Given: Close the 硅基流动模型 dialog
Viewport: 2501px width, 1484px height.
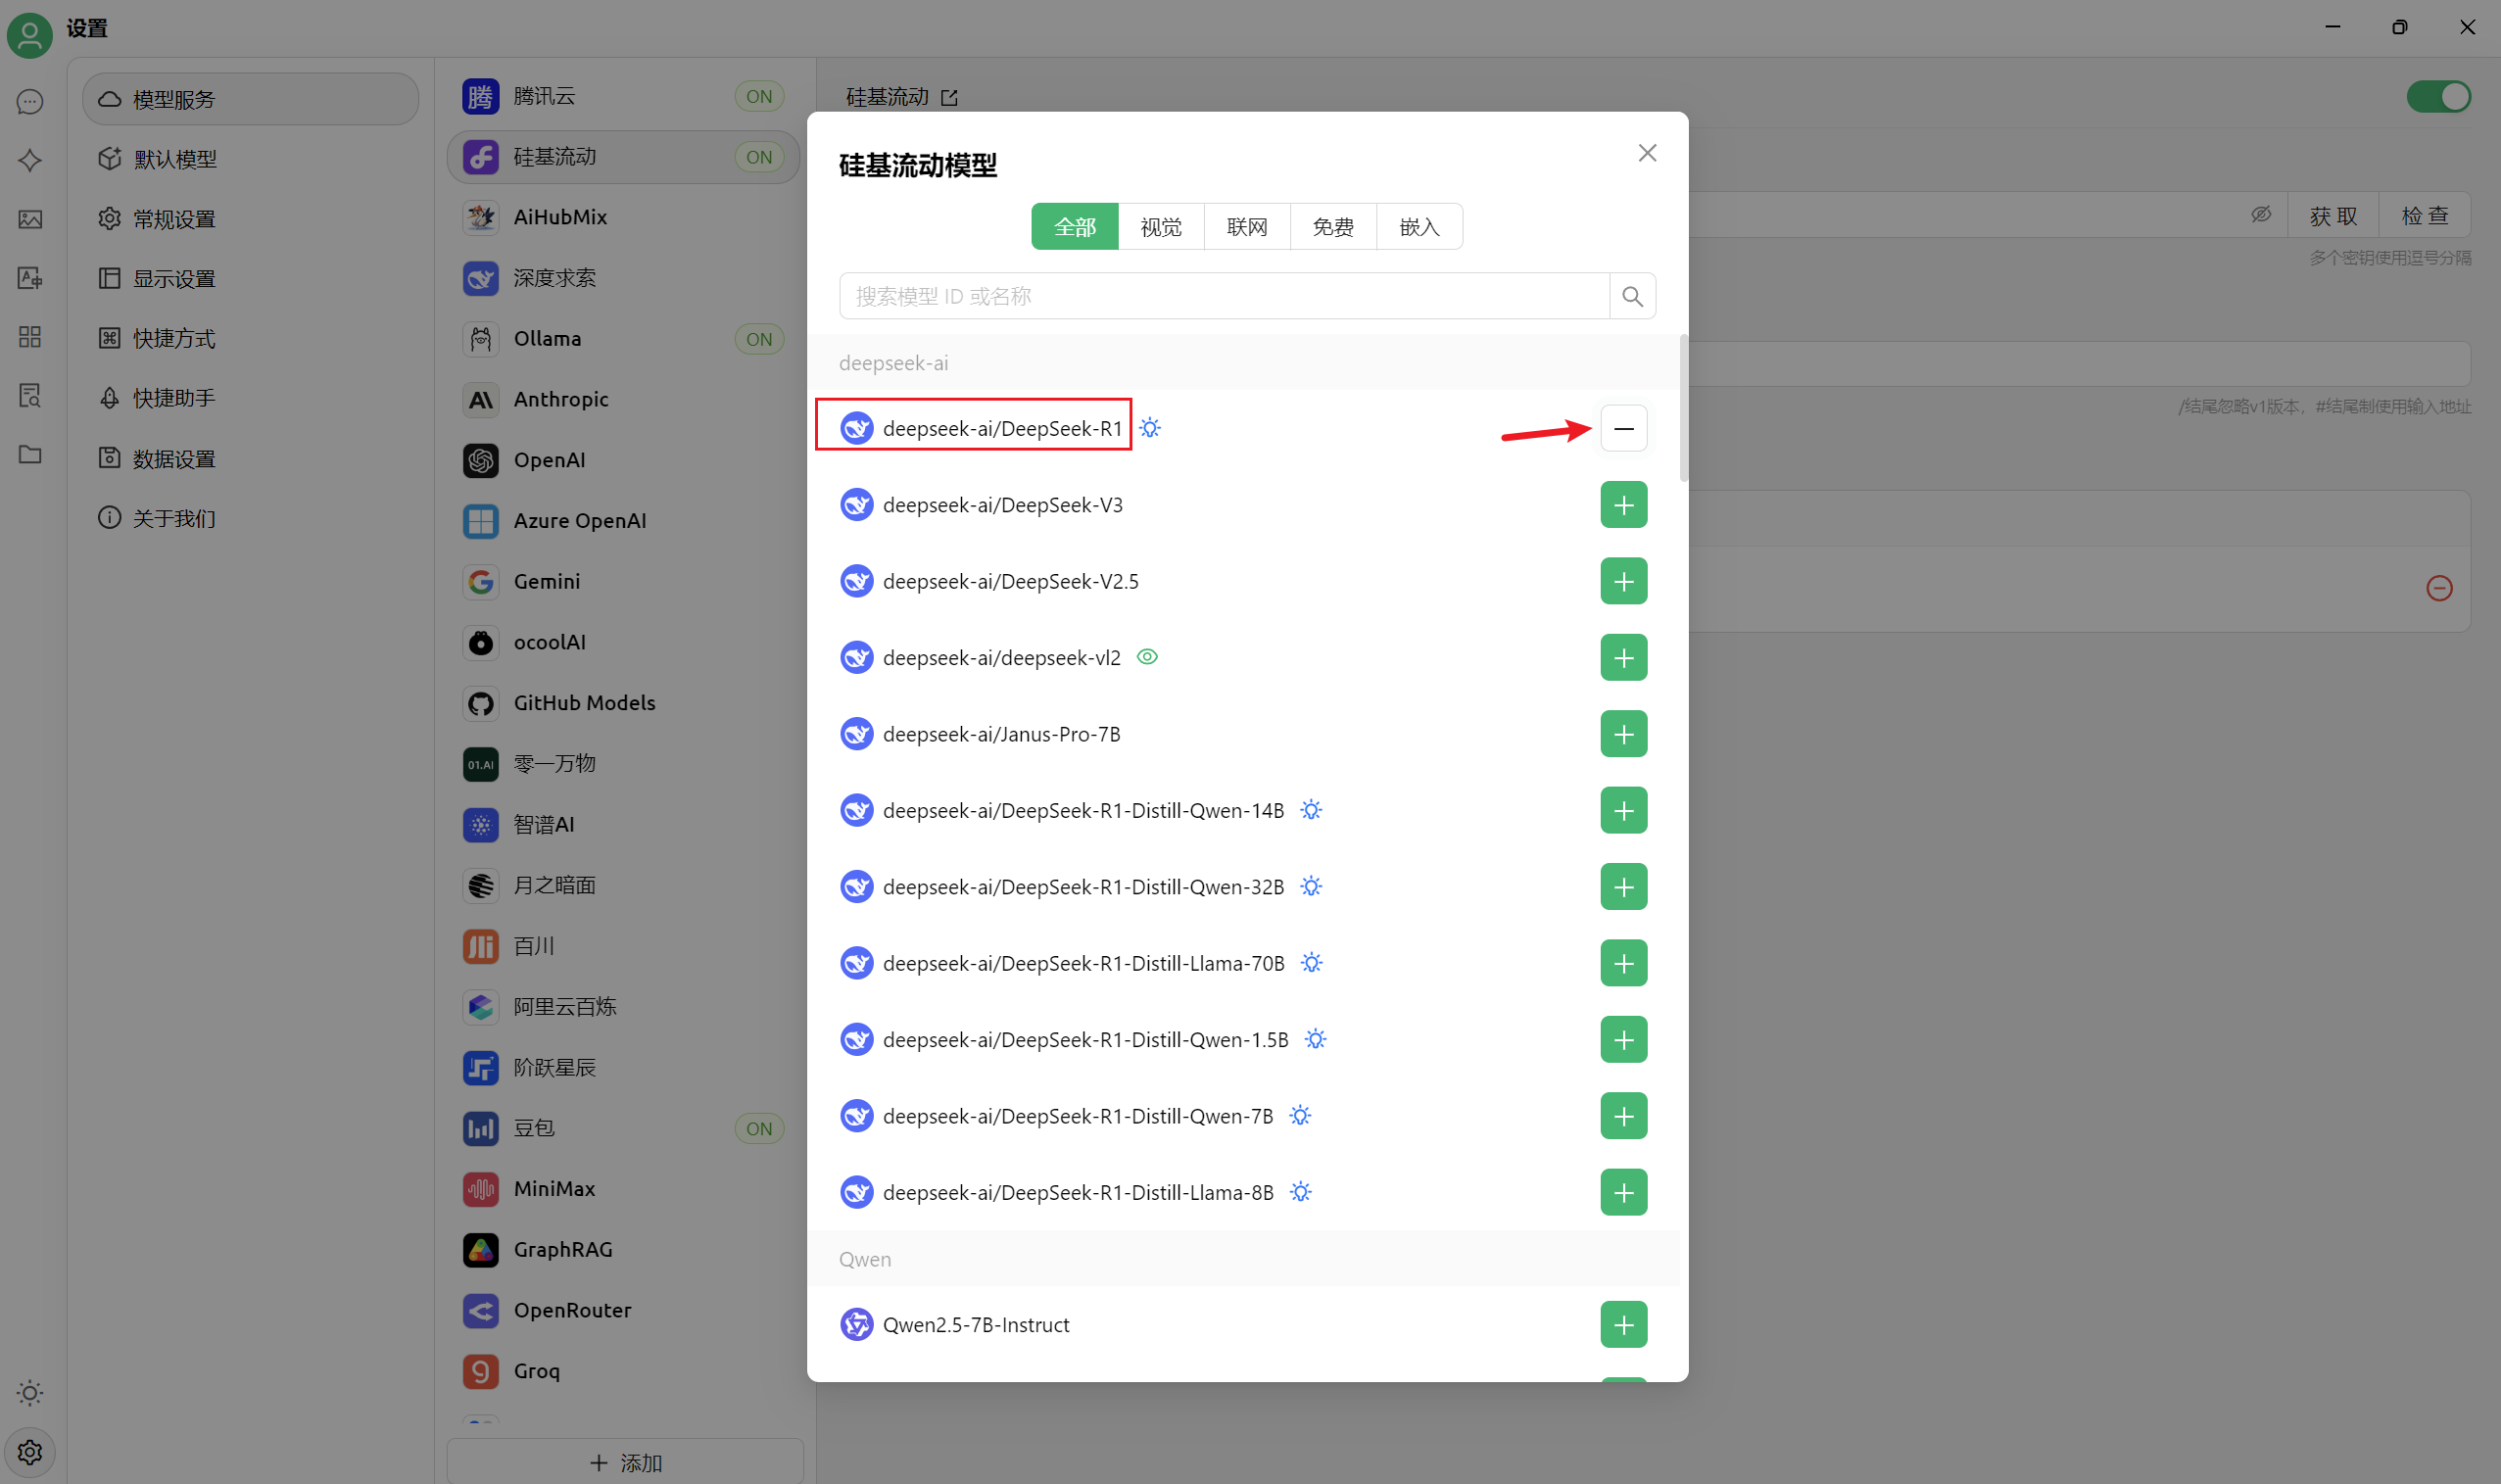Looking at the screenshot, I should [1647, 153].
